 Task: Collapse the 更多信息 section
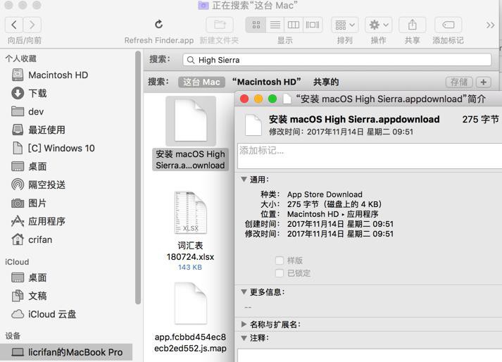click(x=244, y=292)
